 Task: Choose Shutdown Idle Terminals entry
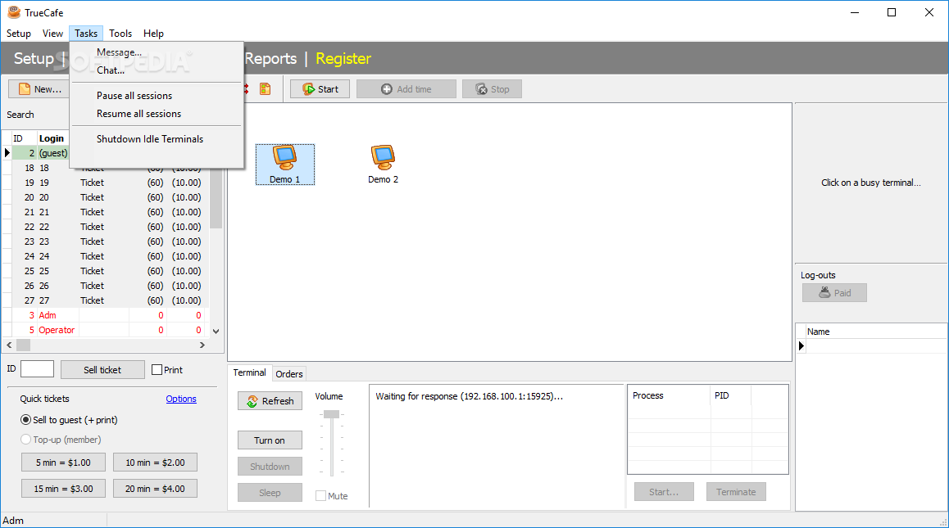pyautogui.click(x=157, y=139)
